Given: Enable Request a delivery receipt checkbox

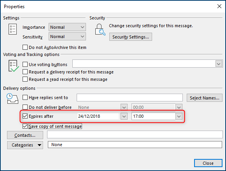Looking at the screenshot, I should (25, 72).
